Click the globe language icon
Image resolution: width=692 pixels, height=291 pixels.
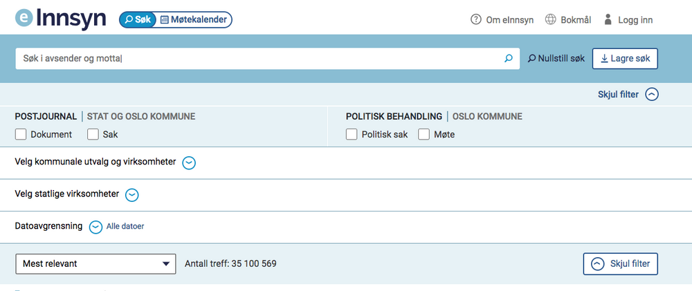click(x=550, y=20)
